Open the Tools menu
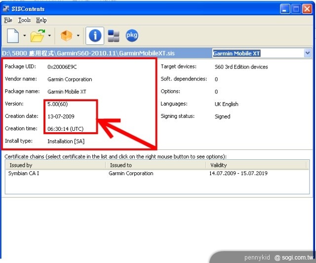The height and width of the screenshot is (263, 316). pos(25,20)
